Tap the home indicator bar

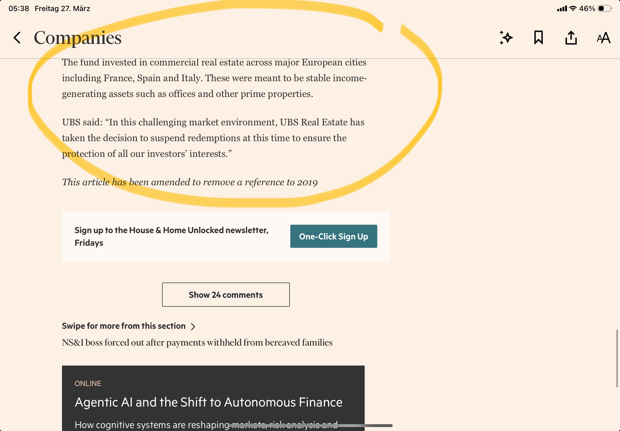click(x=310, y=425)
